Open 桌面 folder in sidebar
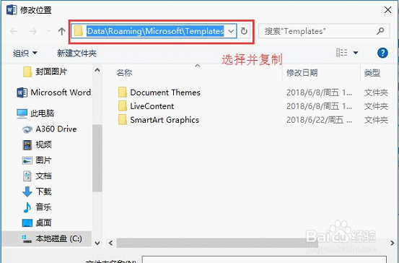The height and width of the screenshot is (263, 399). tap(37, 223)
